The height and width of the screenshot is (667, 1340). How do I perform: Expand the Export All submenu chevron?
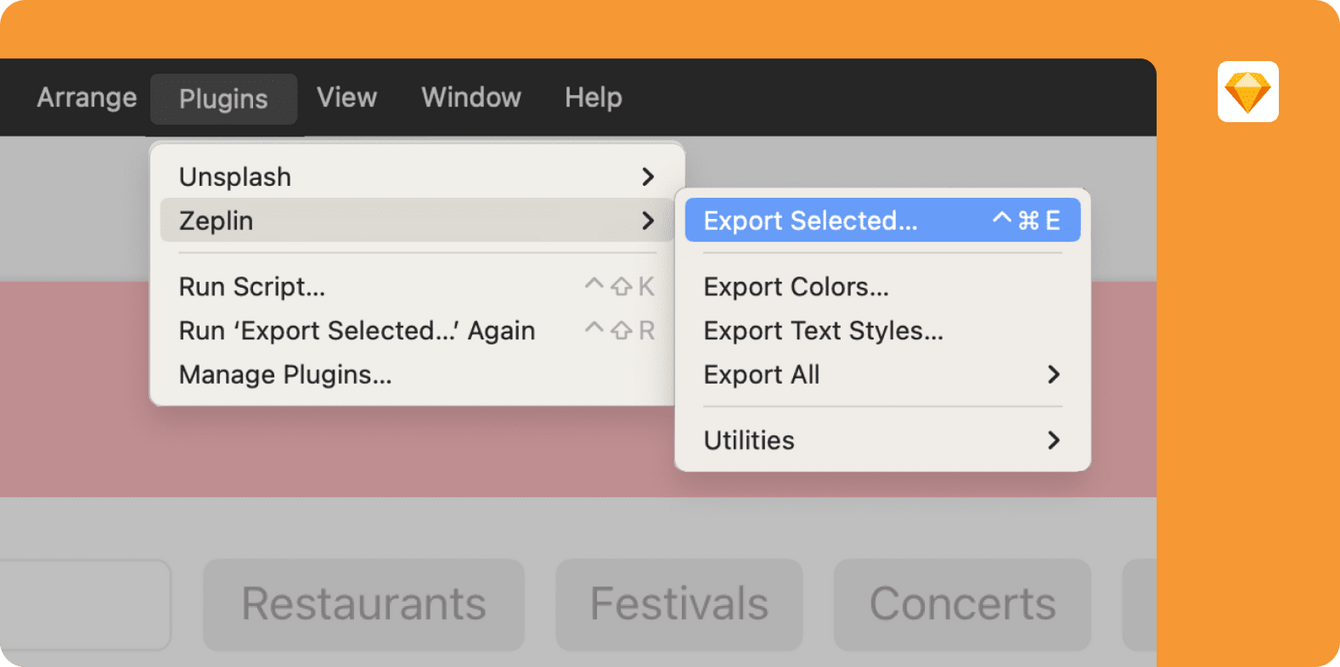point(1054,375)
